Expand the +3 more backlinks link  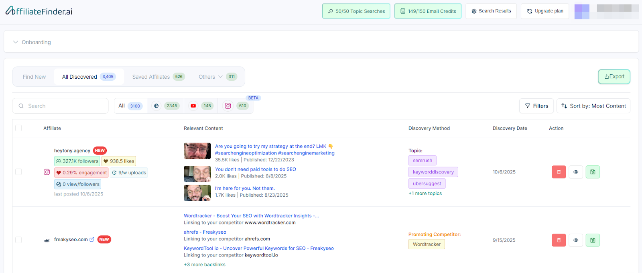click(x=205, y=265)
